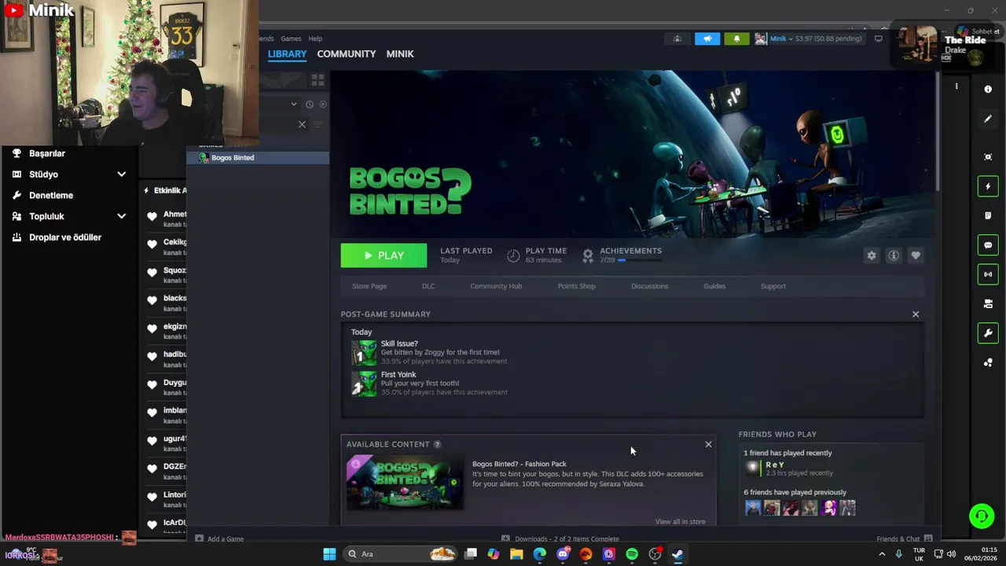The image size is (1006, 566).
Task: Open Discord from the Windows taskbar
Action: click(x=563, y=554)
